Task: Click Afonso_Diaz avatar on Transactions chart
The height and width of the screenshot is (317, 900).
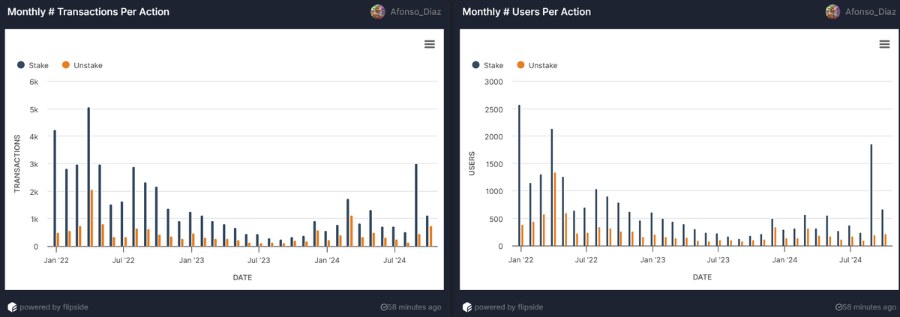Action: tap(378, 12)
